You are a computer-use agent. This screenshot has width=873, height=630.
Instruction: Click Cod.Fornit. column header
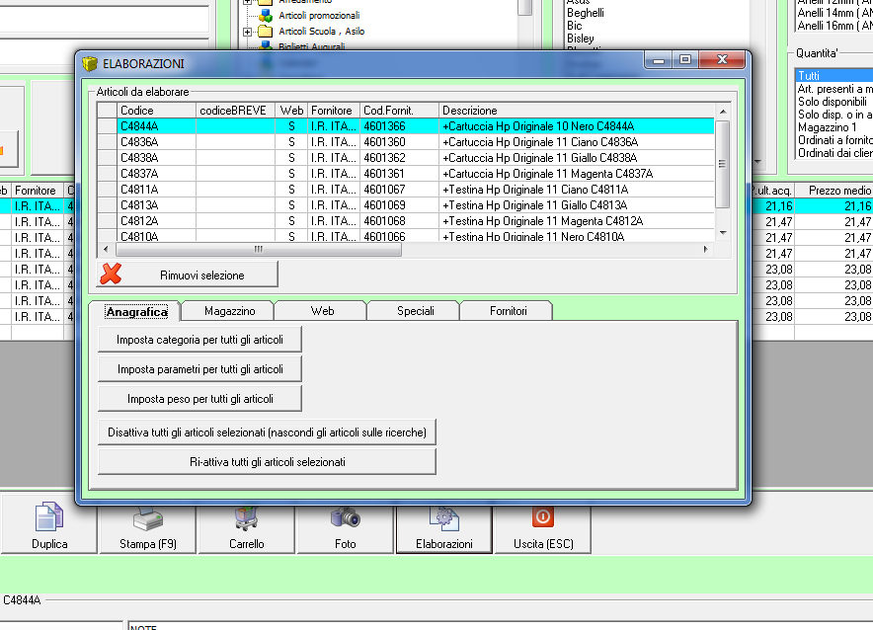(x=399, y=111)
